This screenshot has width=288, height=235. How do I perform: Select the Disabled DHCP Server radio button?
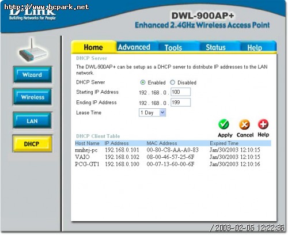pos(172,82)
